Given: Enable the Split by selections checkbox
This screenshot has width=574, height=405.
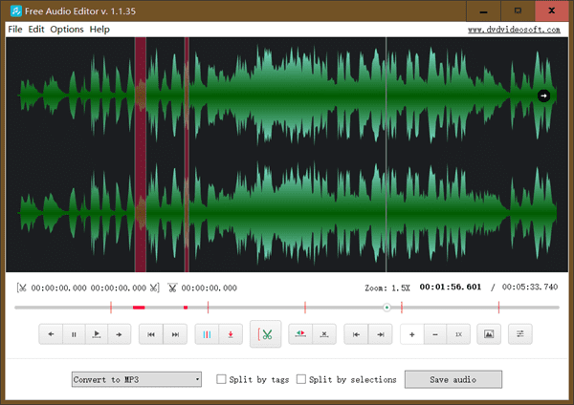Looking at the screenshot, I should tap(301, 379).
